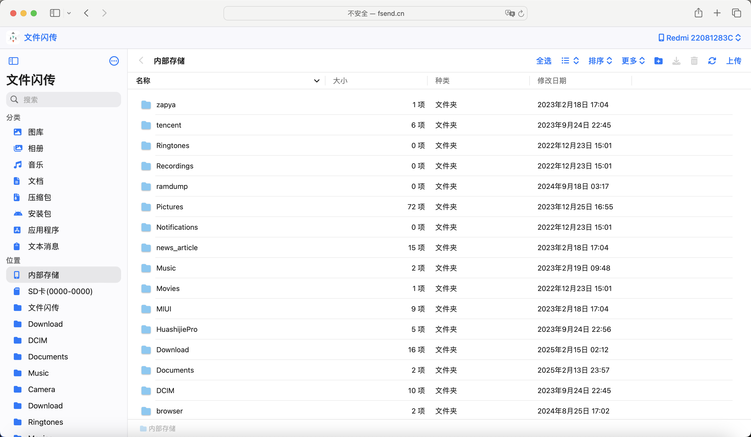The width and height of the screenshot is (751, 437).
Task: Open the 更多 more dropdown
Action: 633,61
